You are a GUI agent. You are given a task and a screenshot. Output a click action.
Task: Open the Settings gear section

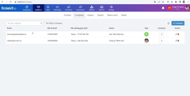point(111,8)
